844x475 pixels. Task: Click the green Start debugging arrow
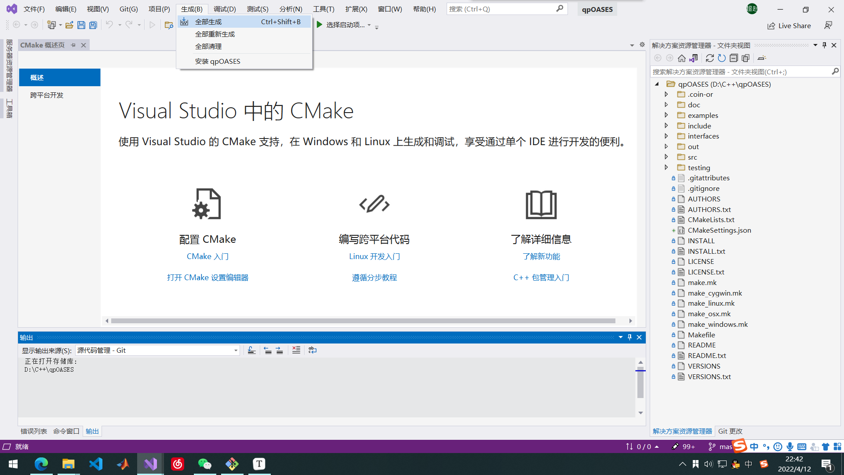tap(320, 25)
